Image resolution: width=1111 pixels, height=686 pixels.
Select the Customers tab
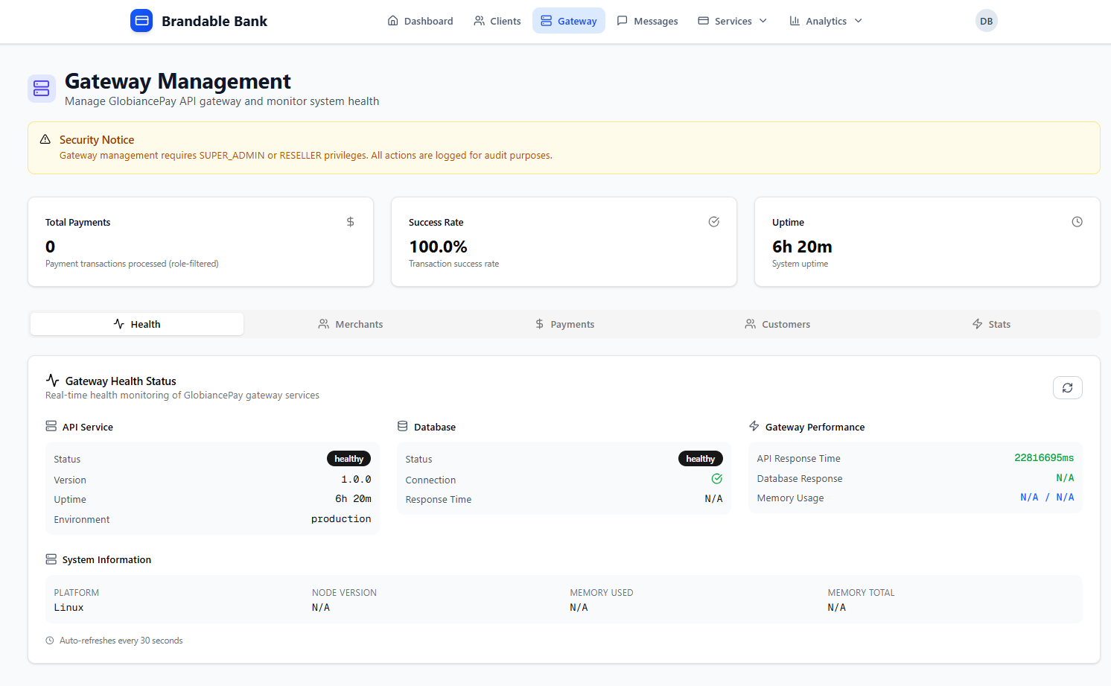(777, 324)
